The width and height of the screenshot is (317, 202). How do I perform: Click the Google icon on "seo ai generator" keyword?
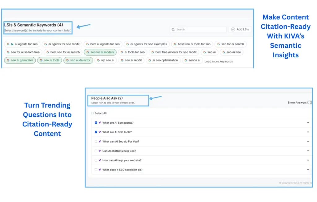point(8,60)
